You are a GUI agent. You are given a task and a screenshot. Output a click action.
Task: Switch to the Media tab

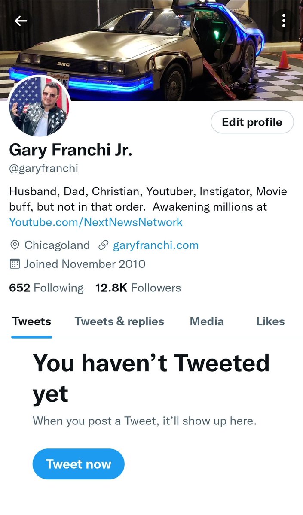(x=207, y=321)
